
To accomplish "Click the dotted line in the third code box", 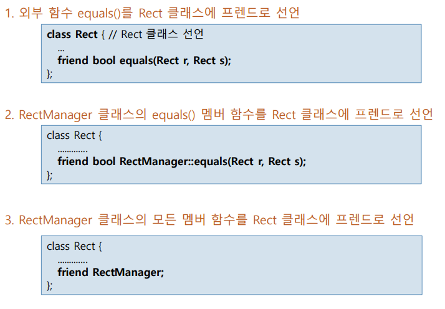I will [x=72, y=260].
